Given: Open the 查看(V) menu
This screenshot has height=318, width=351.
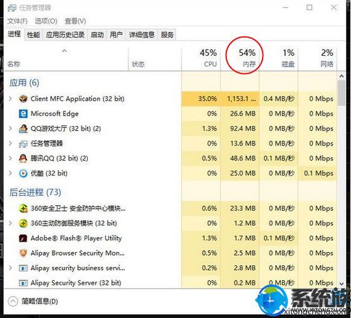Looking at the screenshot, I should click(x=75, y=21).
